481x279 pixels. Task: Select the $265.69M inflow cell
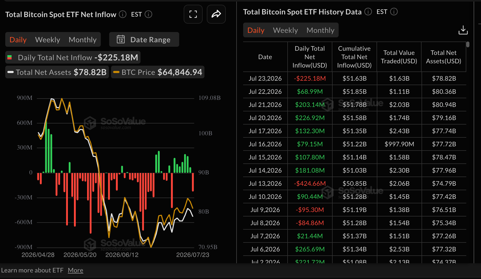(x=310, y=249)
